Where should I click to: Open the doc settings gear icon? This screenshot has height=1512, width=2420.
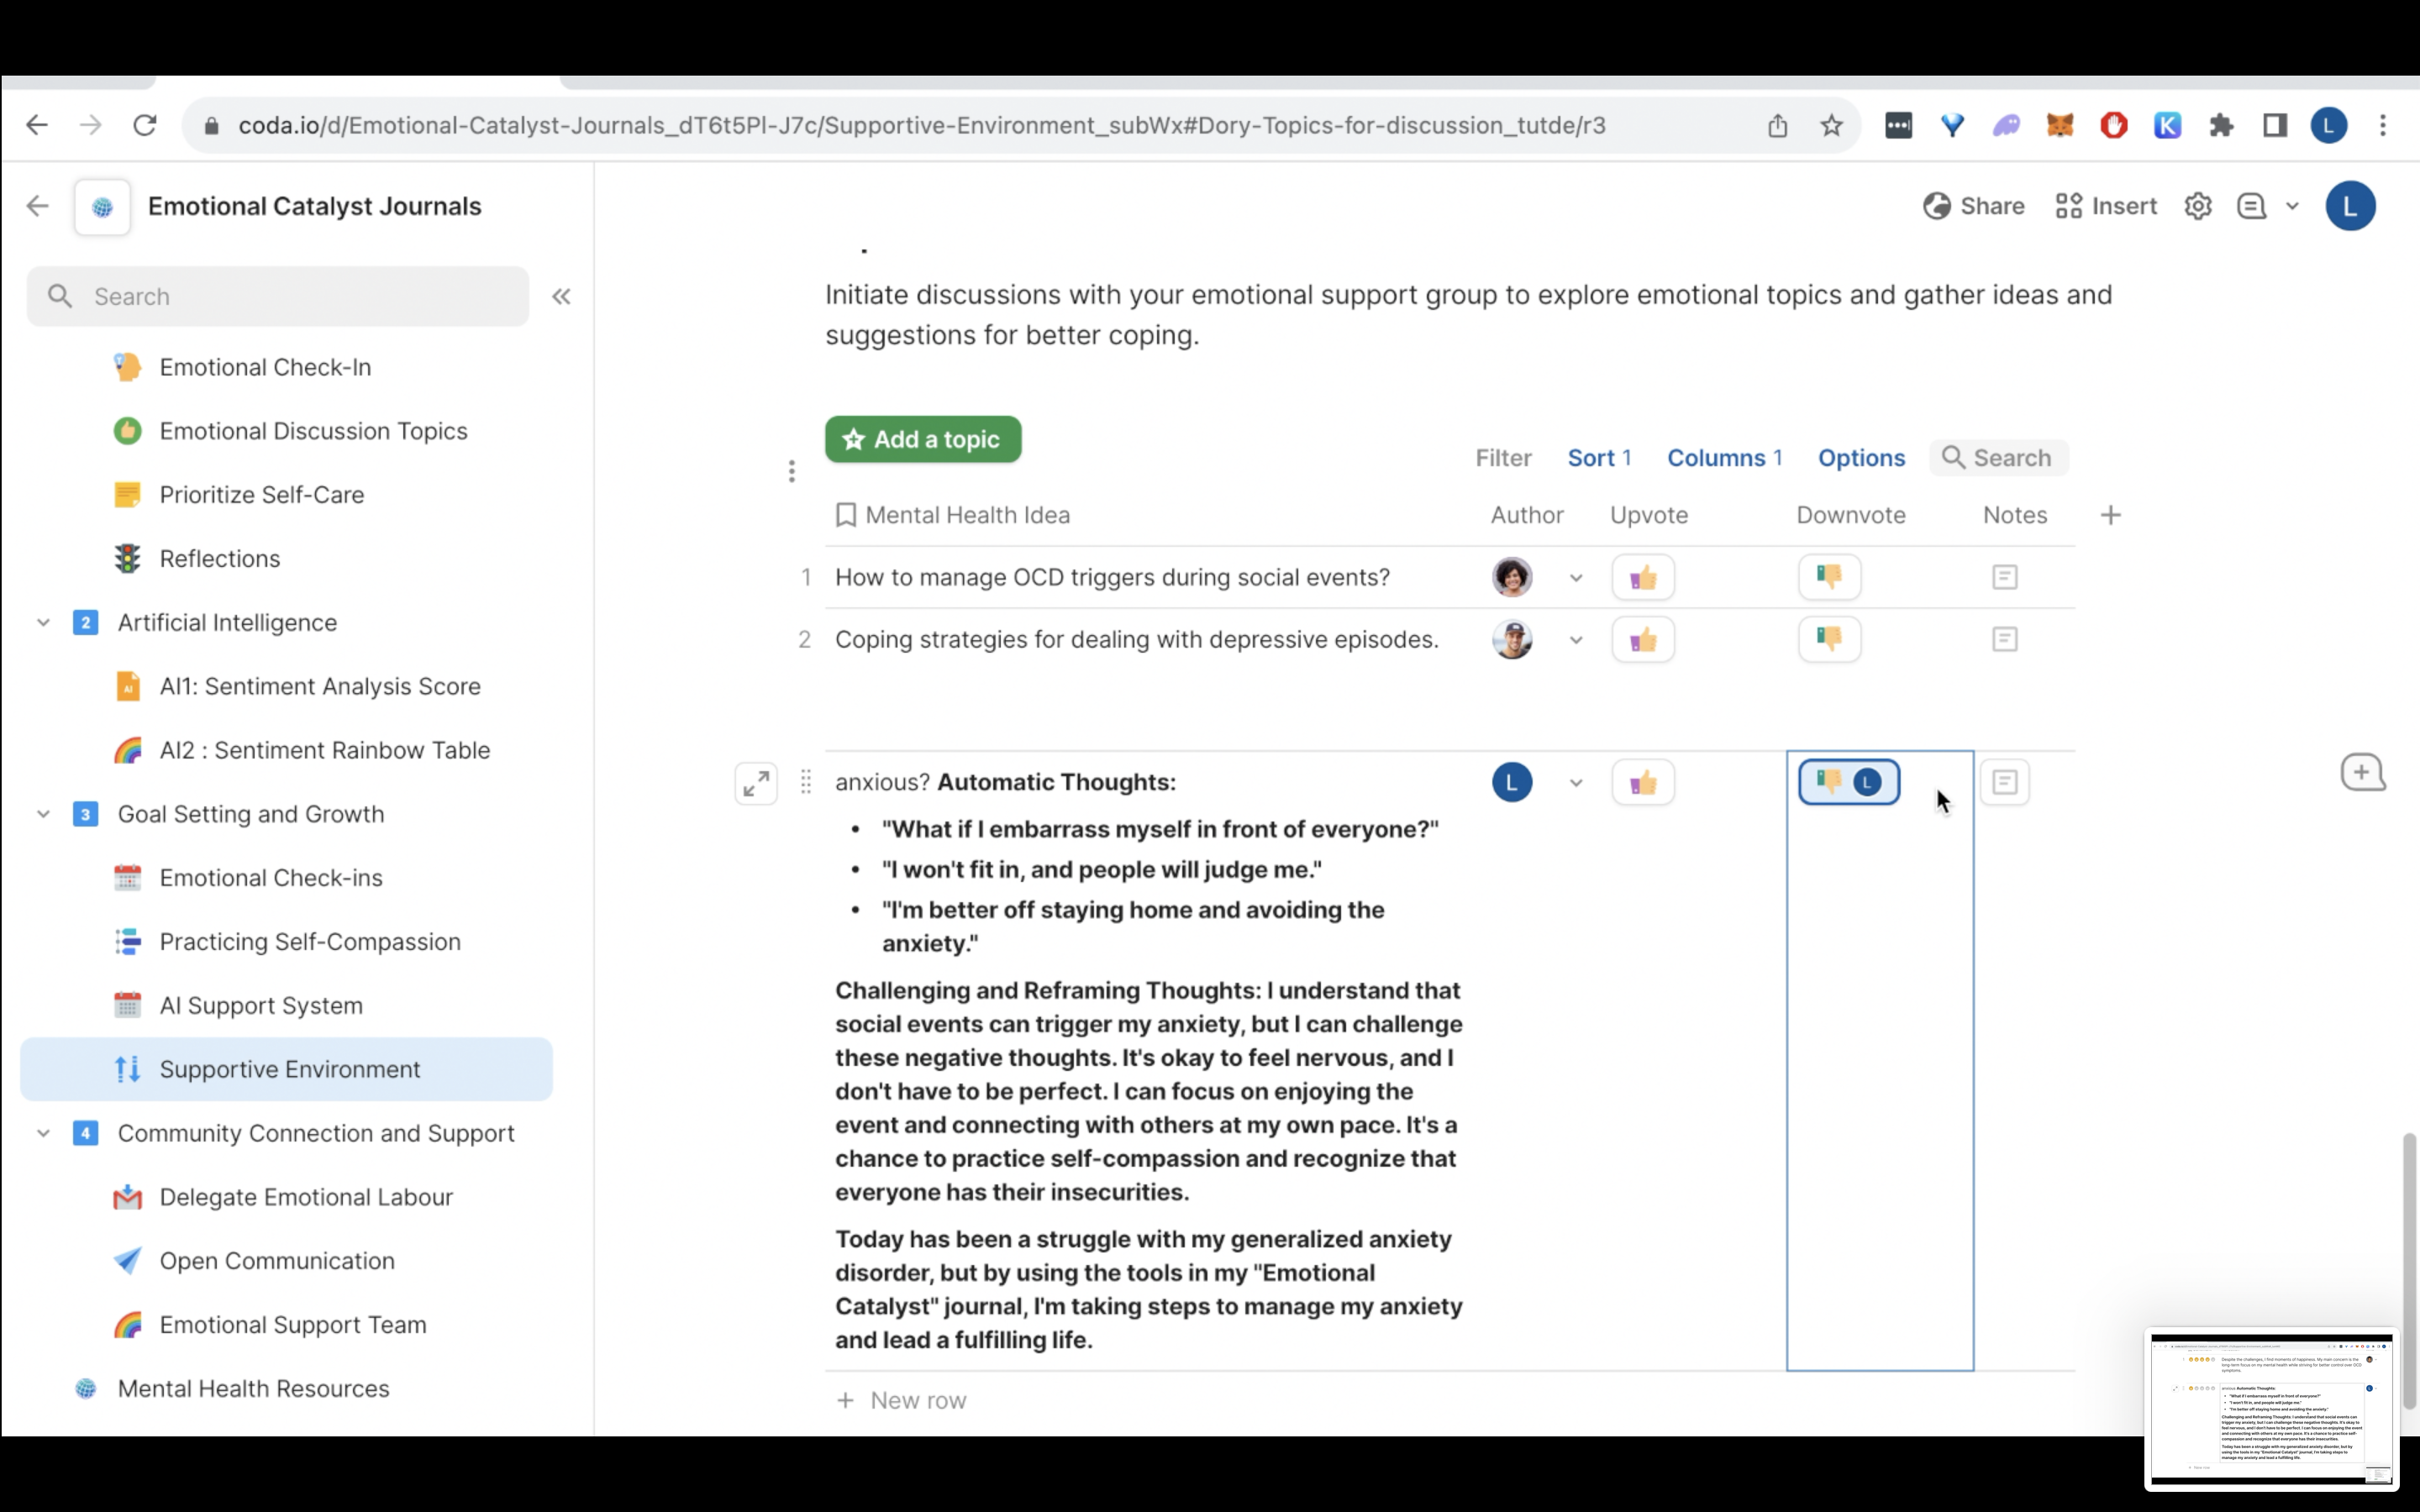(2197, 207)
